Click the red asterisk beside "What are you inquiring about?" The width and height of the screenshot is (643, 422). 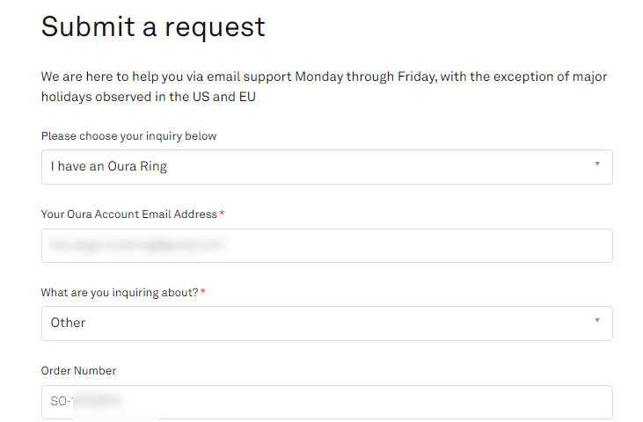pos(203,293)
